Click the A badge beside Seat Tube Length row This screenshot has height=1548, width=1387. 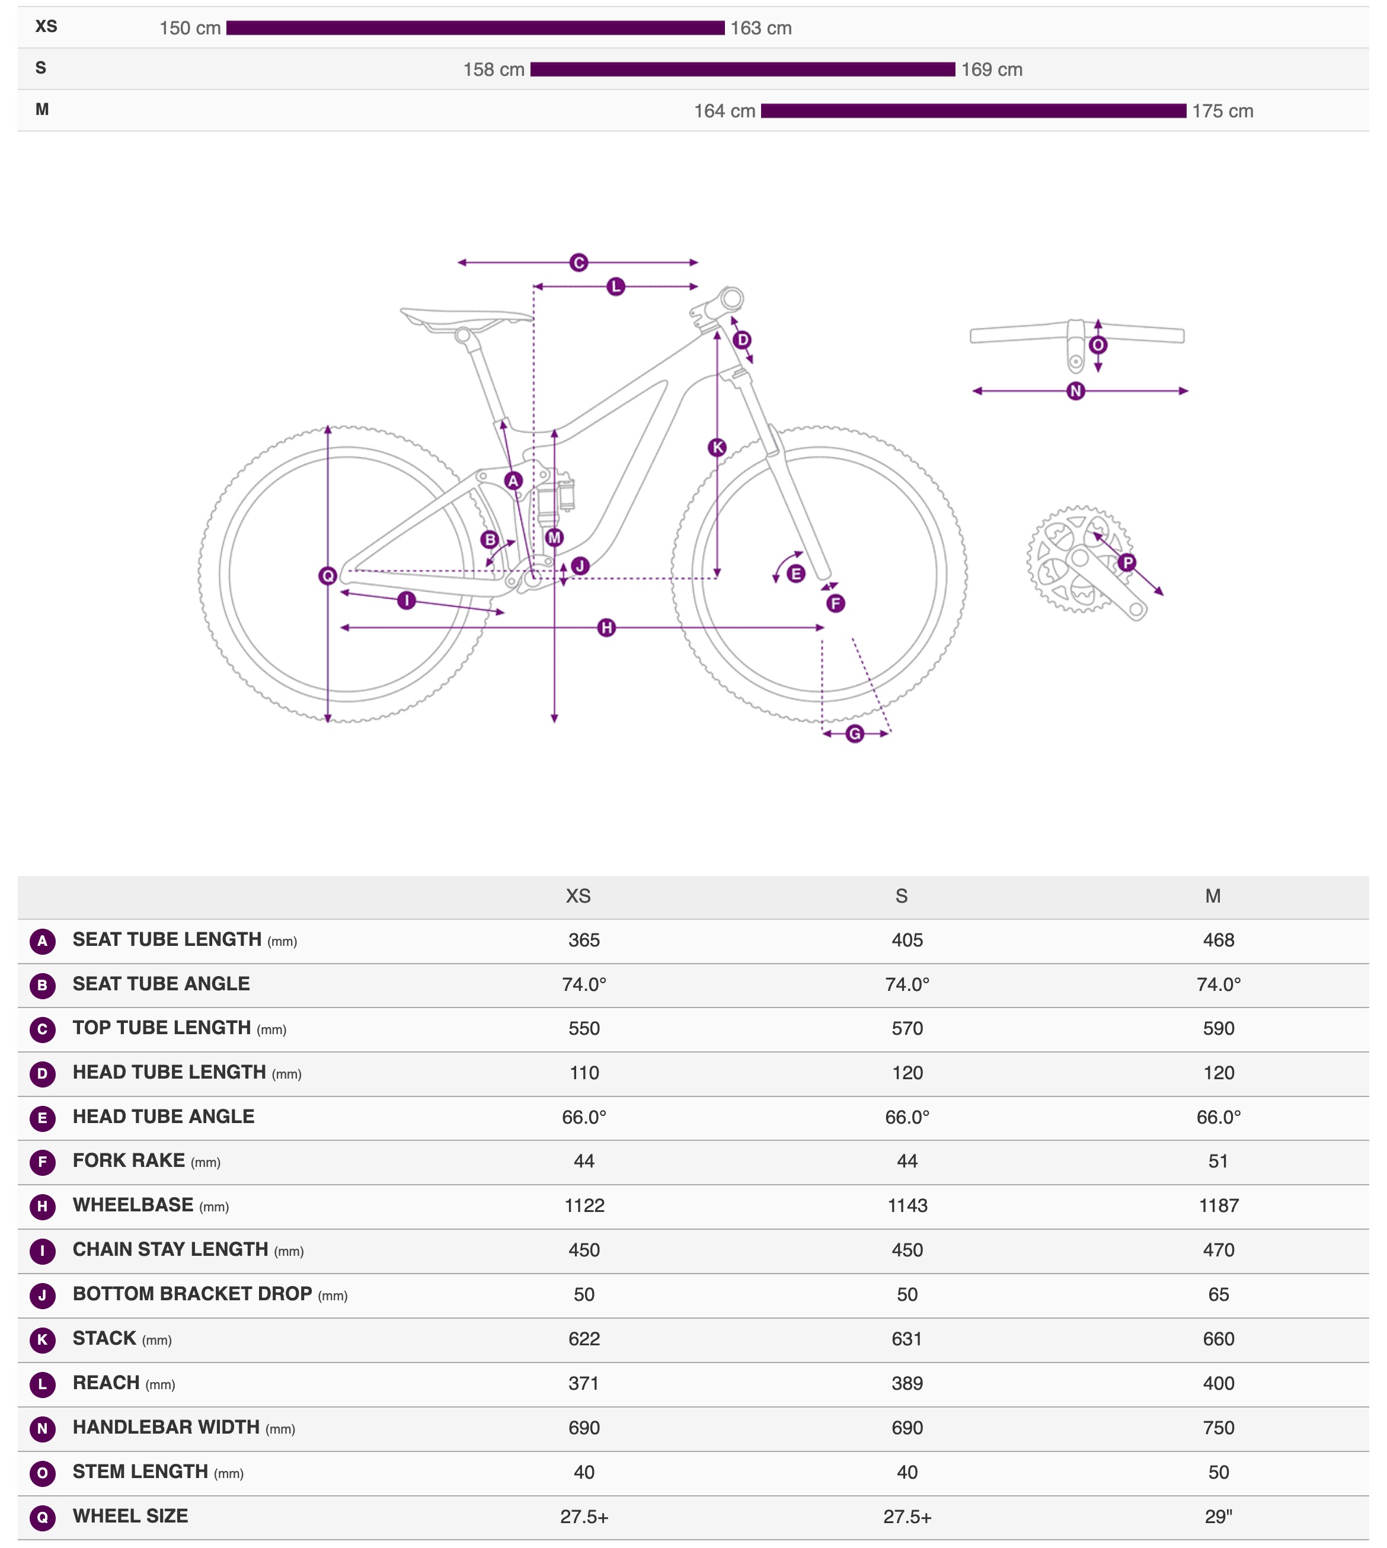tap(43, 941)
